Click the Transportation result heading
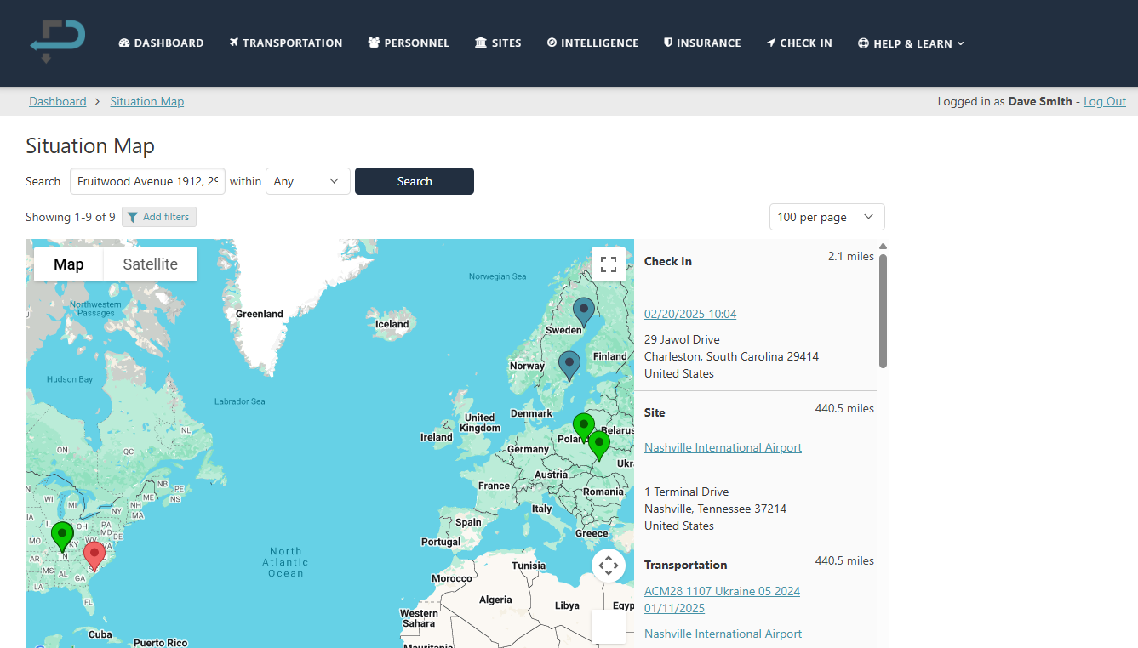1138x648 pixels. coord(686,565)
